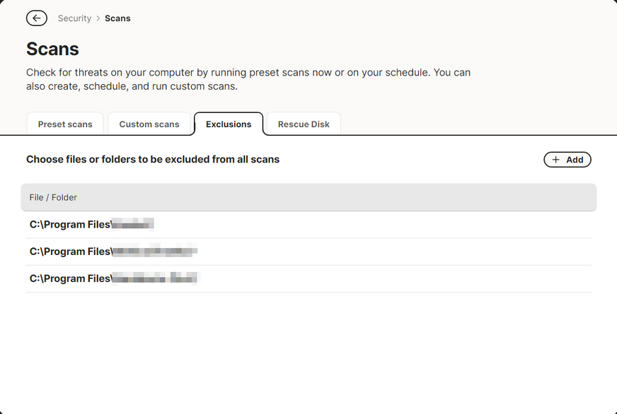Screen dimensions: 617x414
Task: Click the Scans breadcrumb item
Action: (x=117, y=18)
